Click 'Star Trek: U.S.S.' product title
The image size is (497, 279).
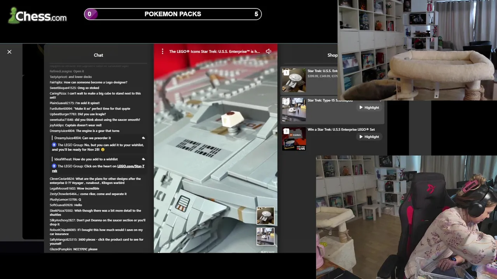322,71
